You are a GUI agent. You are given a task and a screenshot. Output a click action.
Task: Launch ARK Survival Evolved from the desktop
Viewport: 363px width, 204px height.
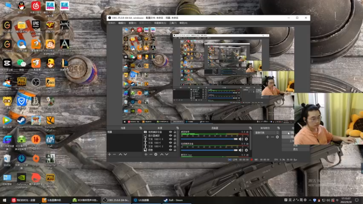pyautogui.click(x=64, y=47)
